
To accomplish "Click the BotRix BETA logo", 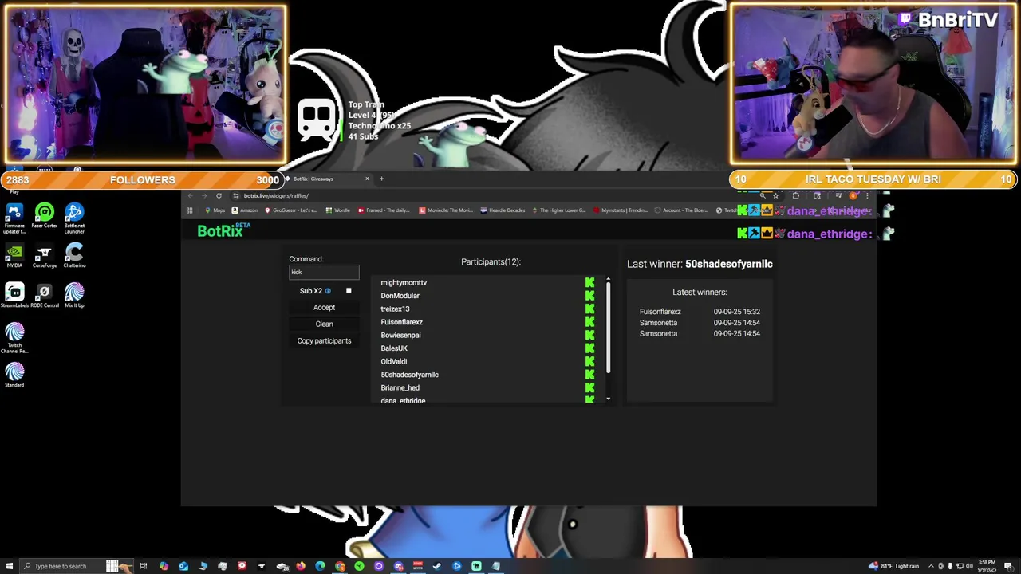I will pos(223,230).
